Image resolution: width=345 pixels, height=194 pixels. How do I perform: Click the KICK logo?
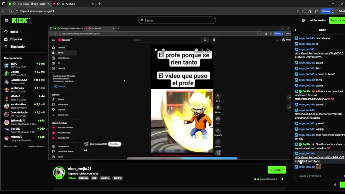pos(21,20)
